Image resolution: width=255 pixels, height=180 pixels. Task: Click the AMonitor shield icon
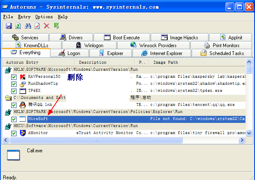[x=23, y=133]
